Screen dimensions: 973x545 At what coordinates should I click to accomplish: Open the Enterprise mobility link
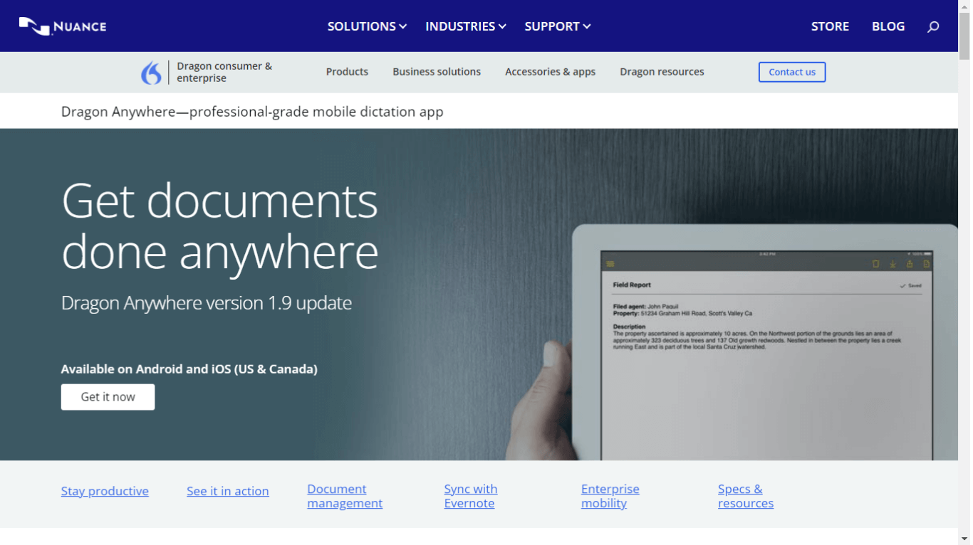(x=610, y=496)
